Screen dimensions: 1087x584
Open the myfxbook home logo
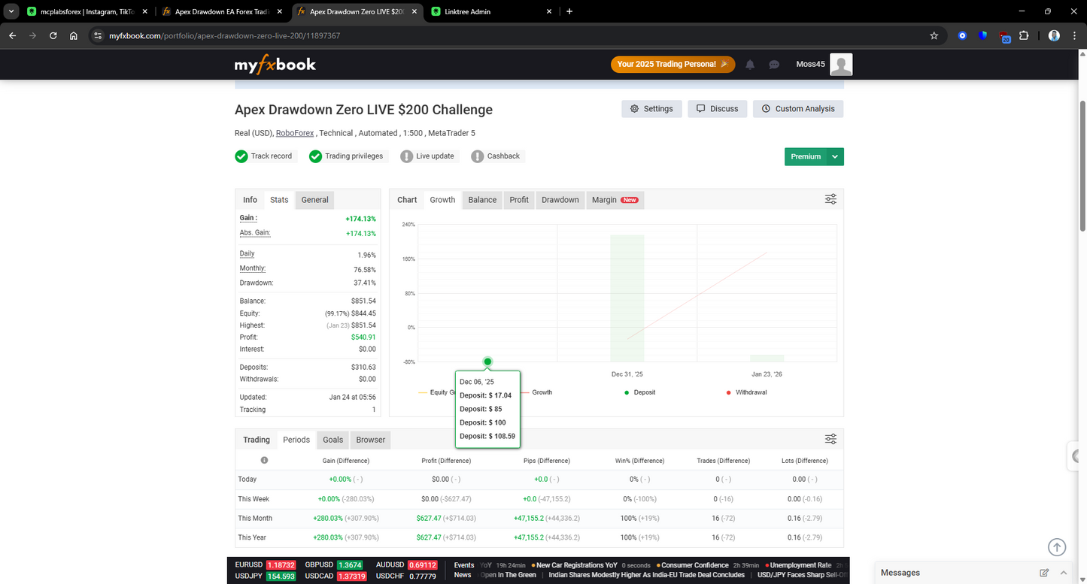click(275, 65)
